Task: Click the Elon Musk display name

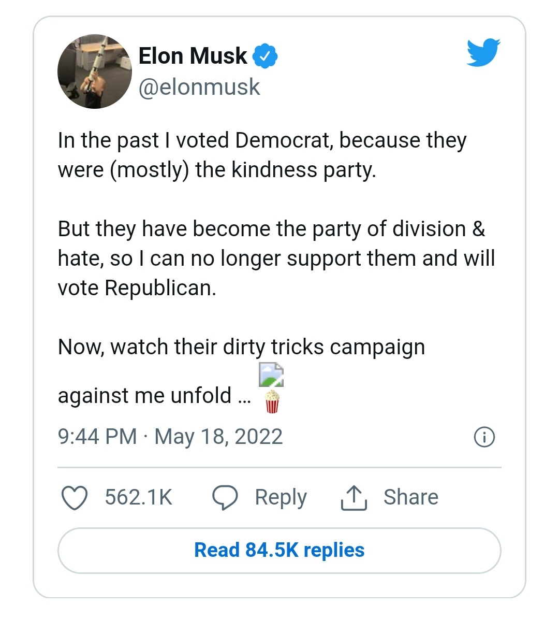Action: [193, 56]
